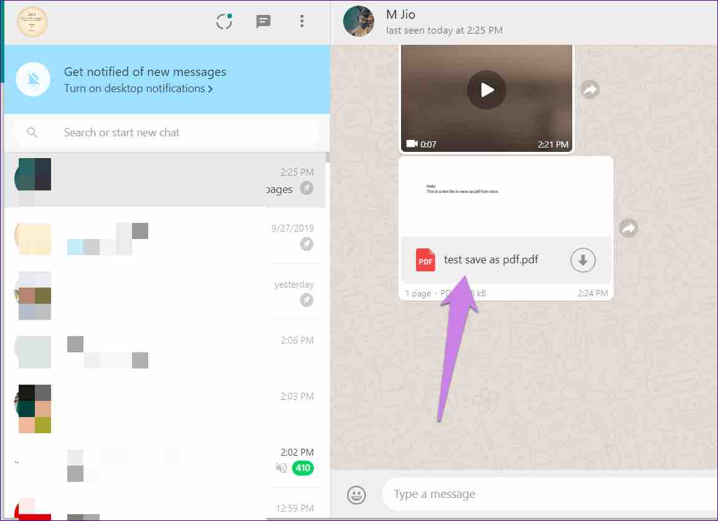Open the Status view
718x521 pixels.
pos(224,21)
